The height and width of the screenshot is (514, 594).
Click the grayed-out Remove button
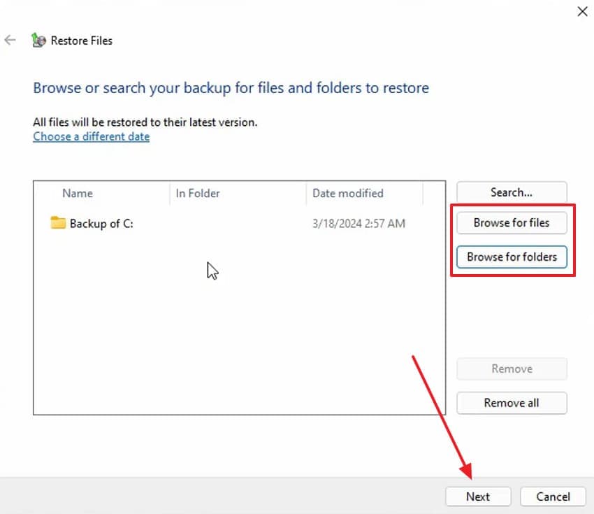pos(512,369)
